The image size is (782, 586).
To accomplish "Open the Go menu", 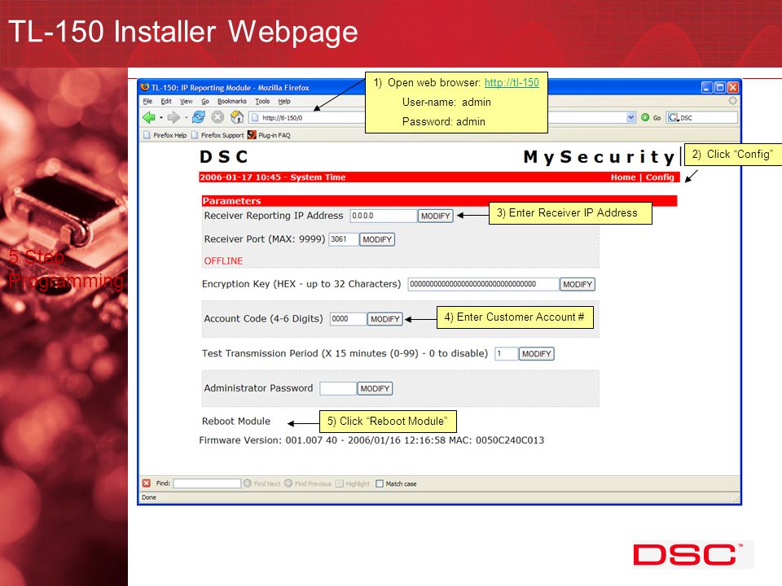I will tap(205, 101).
